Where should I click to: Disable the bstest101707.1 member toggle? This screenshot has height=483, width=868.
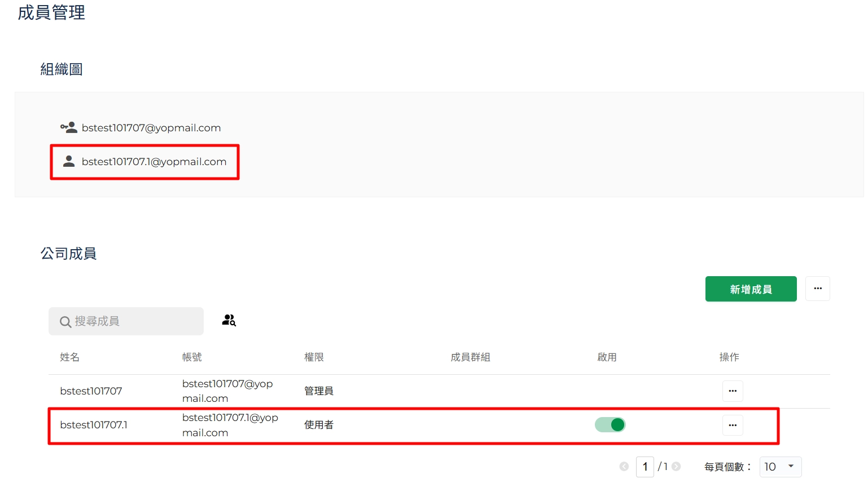point(610,425)
